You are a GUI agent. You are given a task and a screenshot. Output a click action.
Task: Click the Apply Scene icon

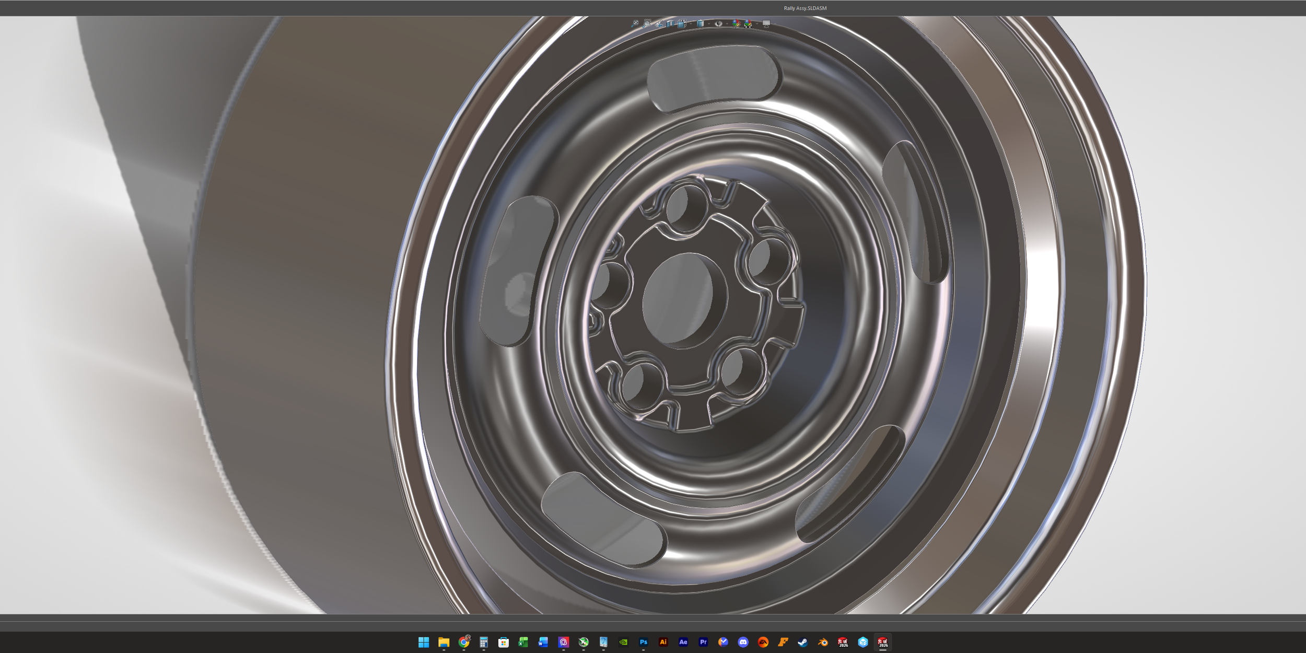pyautogui.click(x=748, y=24)
